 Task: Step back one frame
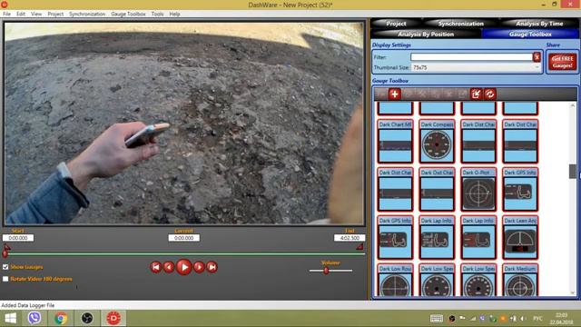coord(169,267)
